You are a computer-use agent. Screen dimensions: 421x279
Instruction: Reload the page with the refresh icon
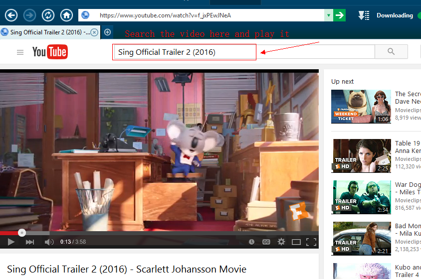[x=48, y=15]
